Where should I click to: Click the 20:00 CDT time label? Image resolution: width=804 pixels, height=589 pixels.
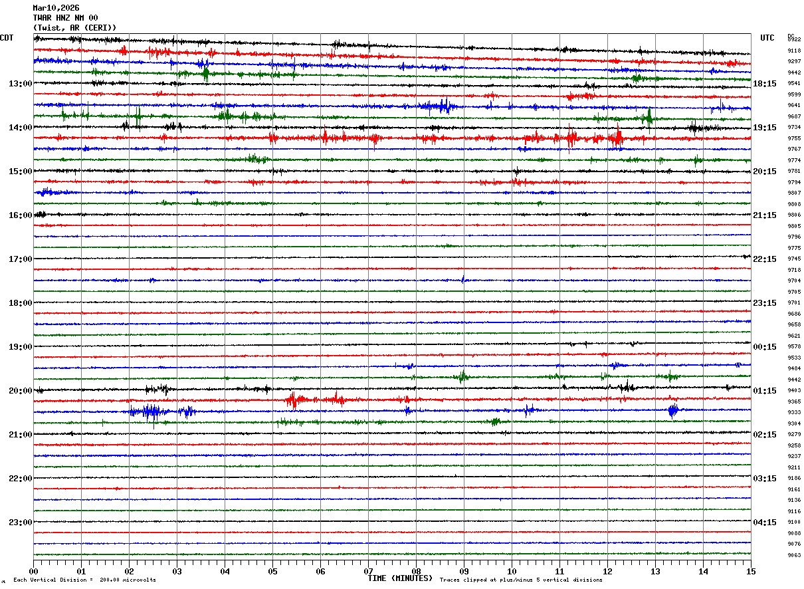pyautogui.click(x=20, y=391)
